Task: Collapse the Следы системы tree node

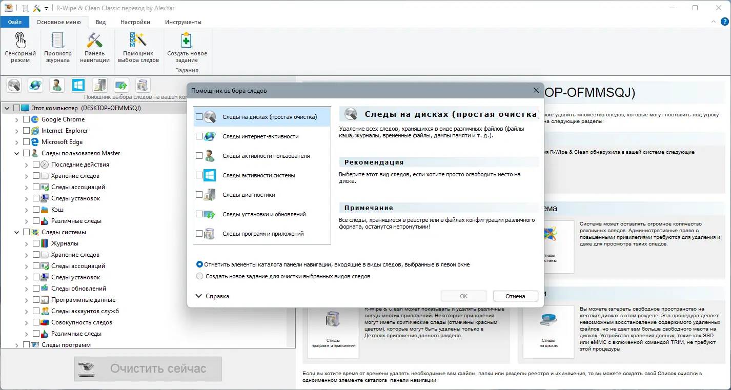Action: (17, 232)
